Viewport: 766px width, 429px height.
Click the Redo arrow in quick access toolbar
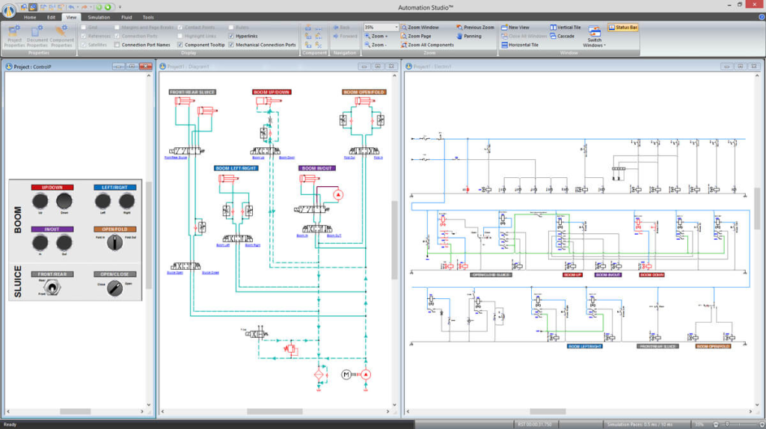(84, 7)
